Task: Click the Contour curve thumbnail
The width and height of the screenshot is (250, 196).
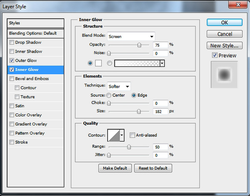Action: tap(114, 136)
